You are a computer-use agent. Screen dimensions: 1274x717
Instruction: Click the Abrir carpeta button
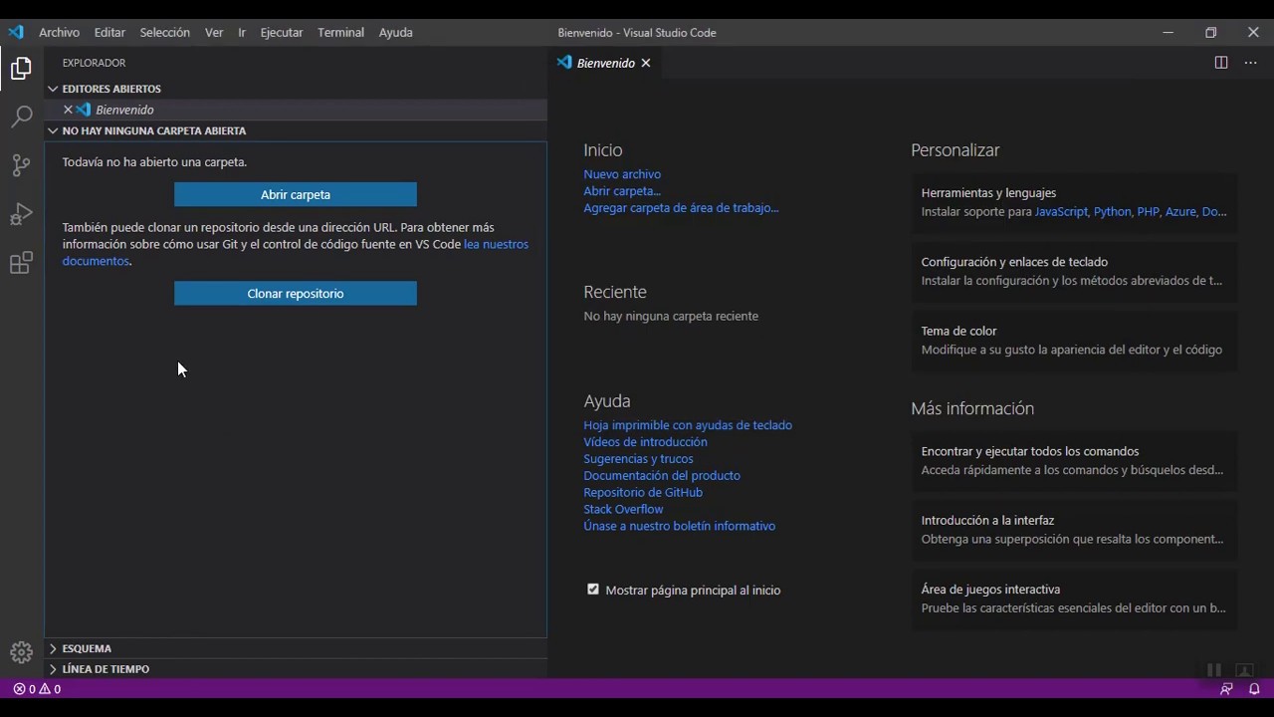pyautogui.click(x=296, y=194)
